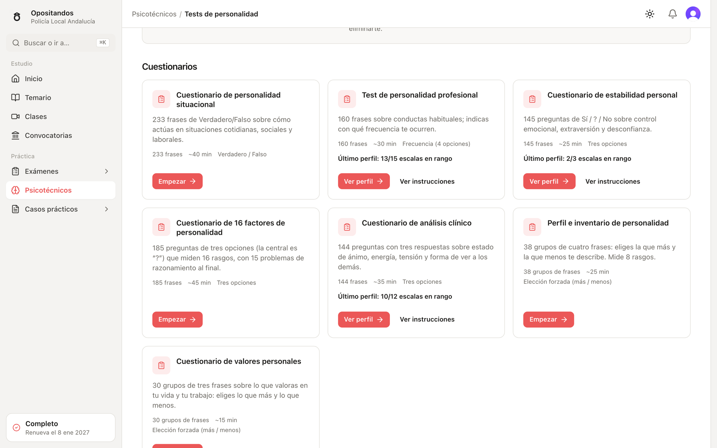
Task: Go to Convocatorias in sidebar
Action: tap(60, 136)
